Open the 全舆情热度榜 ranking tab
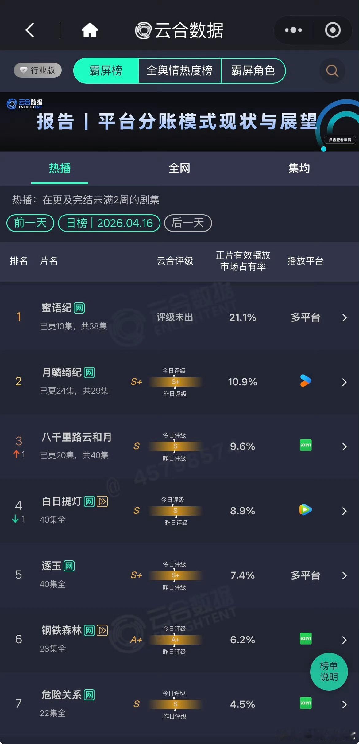This screenshot has height=744, width=359. 180,71
